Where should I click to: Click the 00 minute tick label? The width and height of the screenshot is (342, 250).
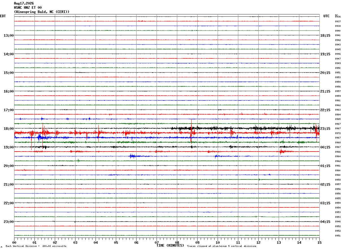point(14,242)
